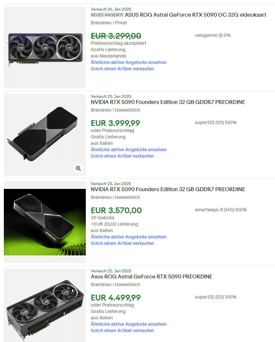Click the green-background Founders Edition thumbnail

tap(45, 222)
